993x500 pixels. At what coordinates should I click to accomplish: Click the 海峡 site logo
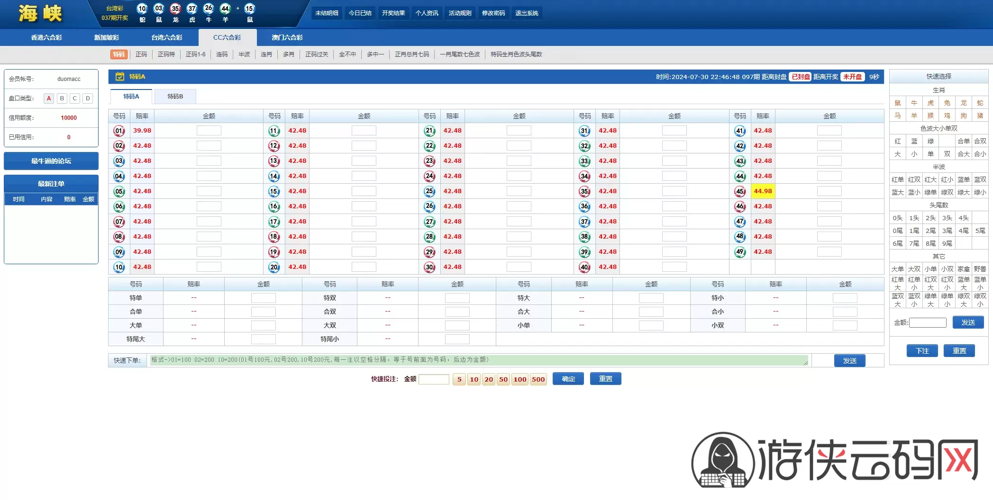(41, 13)
